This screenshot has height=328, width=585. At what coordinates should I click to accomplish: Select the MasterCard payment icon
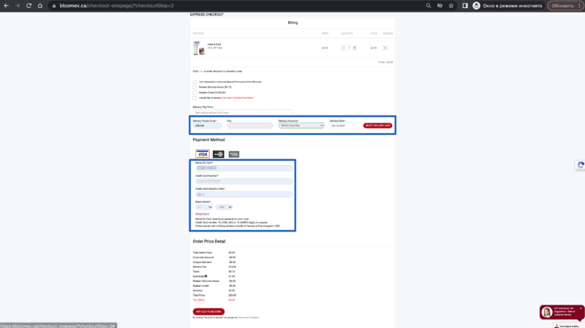218,154
